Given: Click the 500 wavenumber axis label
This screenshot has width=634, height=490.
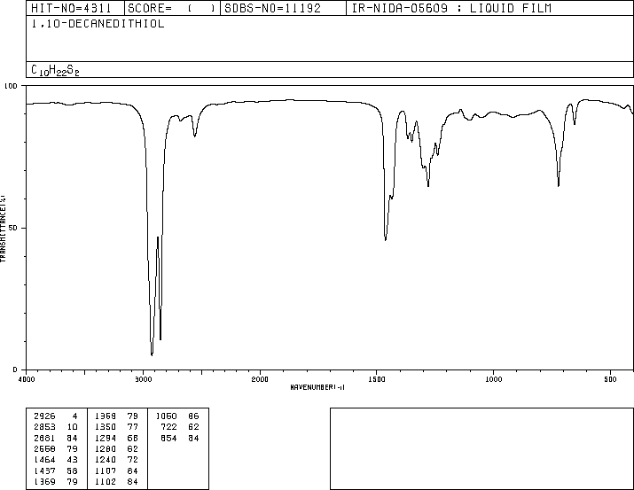Looking at the screenshot, I should coord(610,379).
